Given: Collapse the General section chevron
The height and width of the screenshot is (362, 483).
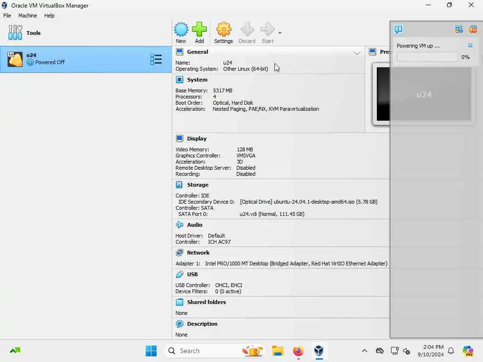Looking at the screenshot, I should 357,53.
